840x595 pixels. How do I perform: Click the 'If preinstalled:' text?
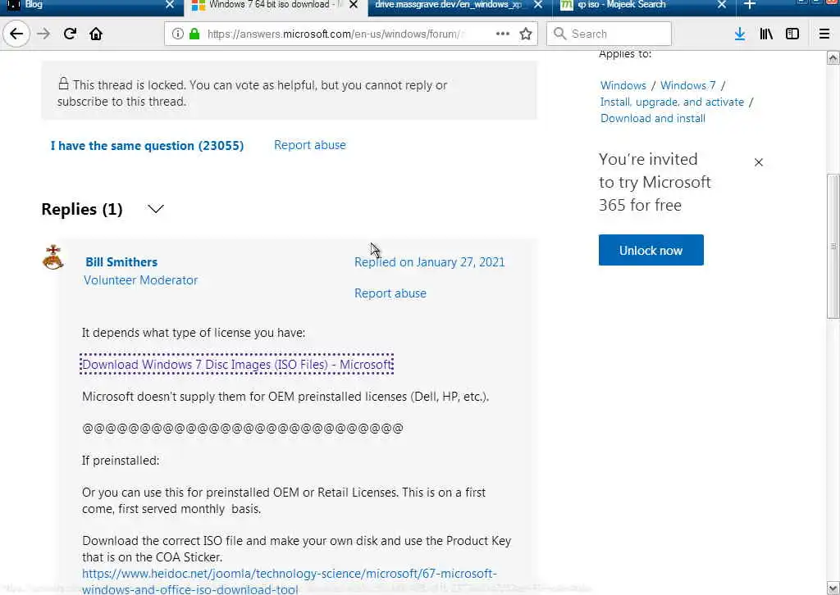(121, 461)
